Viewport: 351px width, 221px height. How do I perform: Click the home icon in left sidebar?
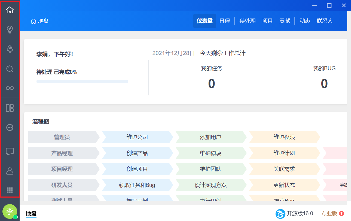click(10, 10)
